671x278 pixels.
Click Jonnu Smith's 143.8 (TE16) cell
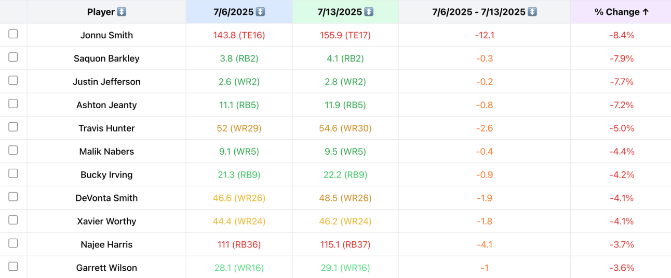click(239, 35)
